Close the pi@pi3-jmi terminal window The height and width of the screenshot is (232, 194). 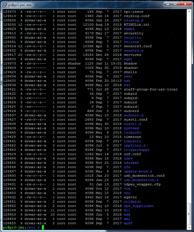(x=185, y=4)
